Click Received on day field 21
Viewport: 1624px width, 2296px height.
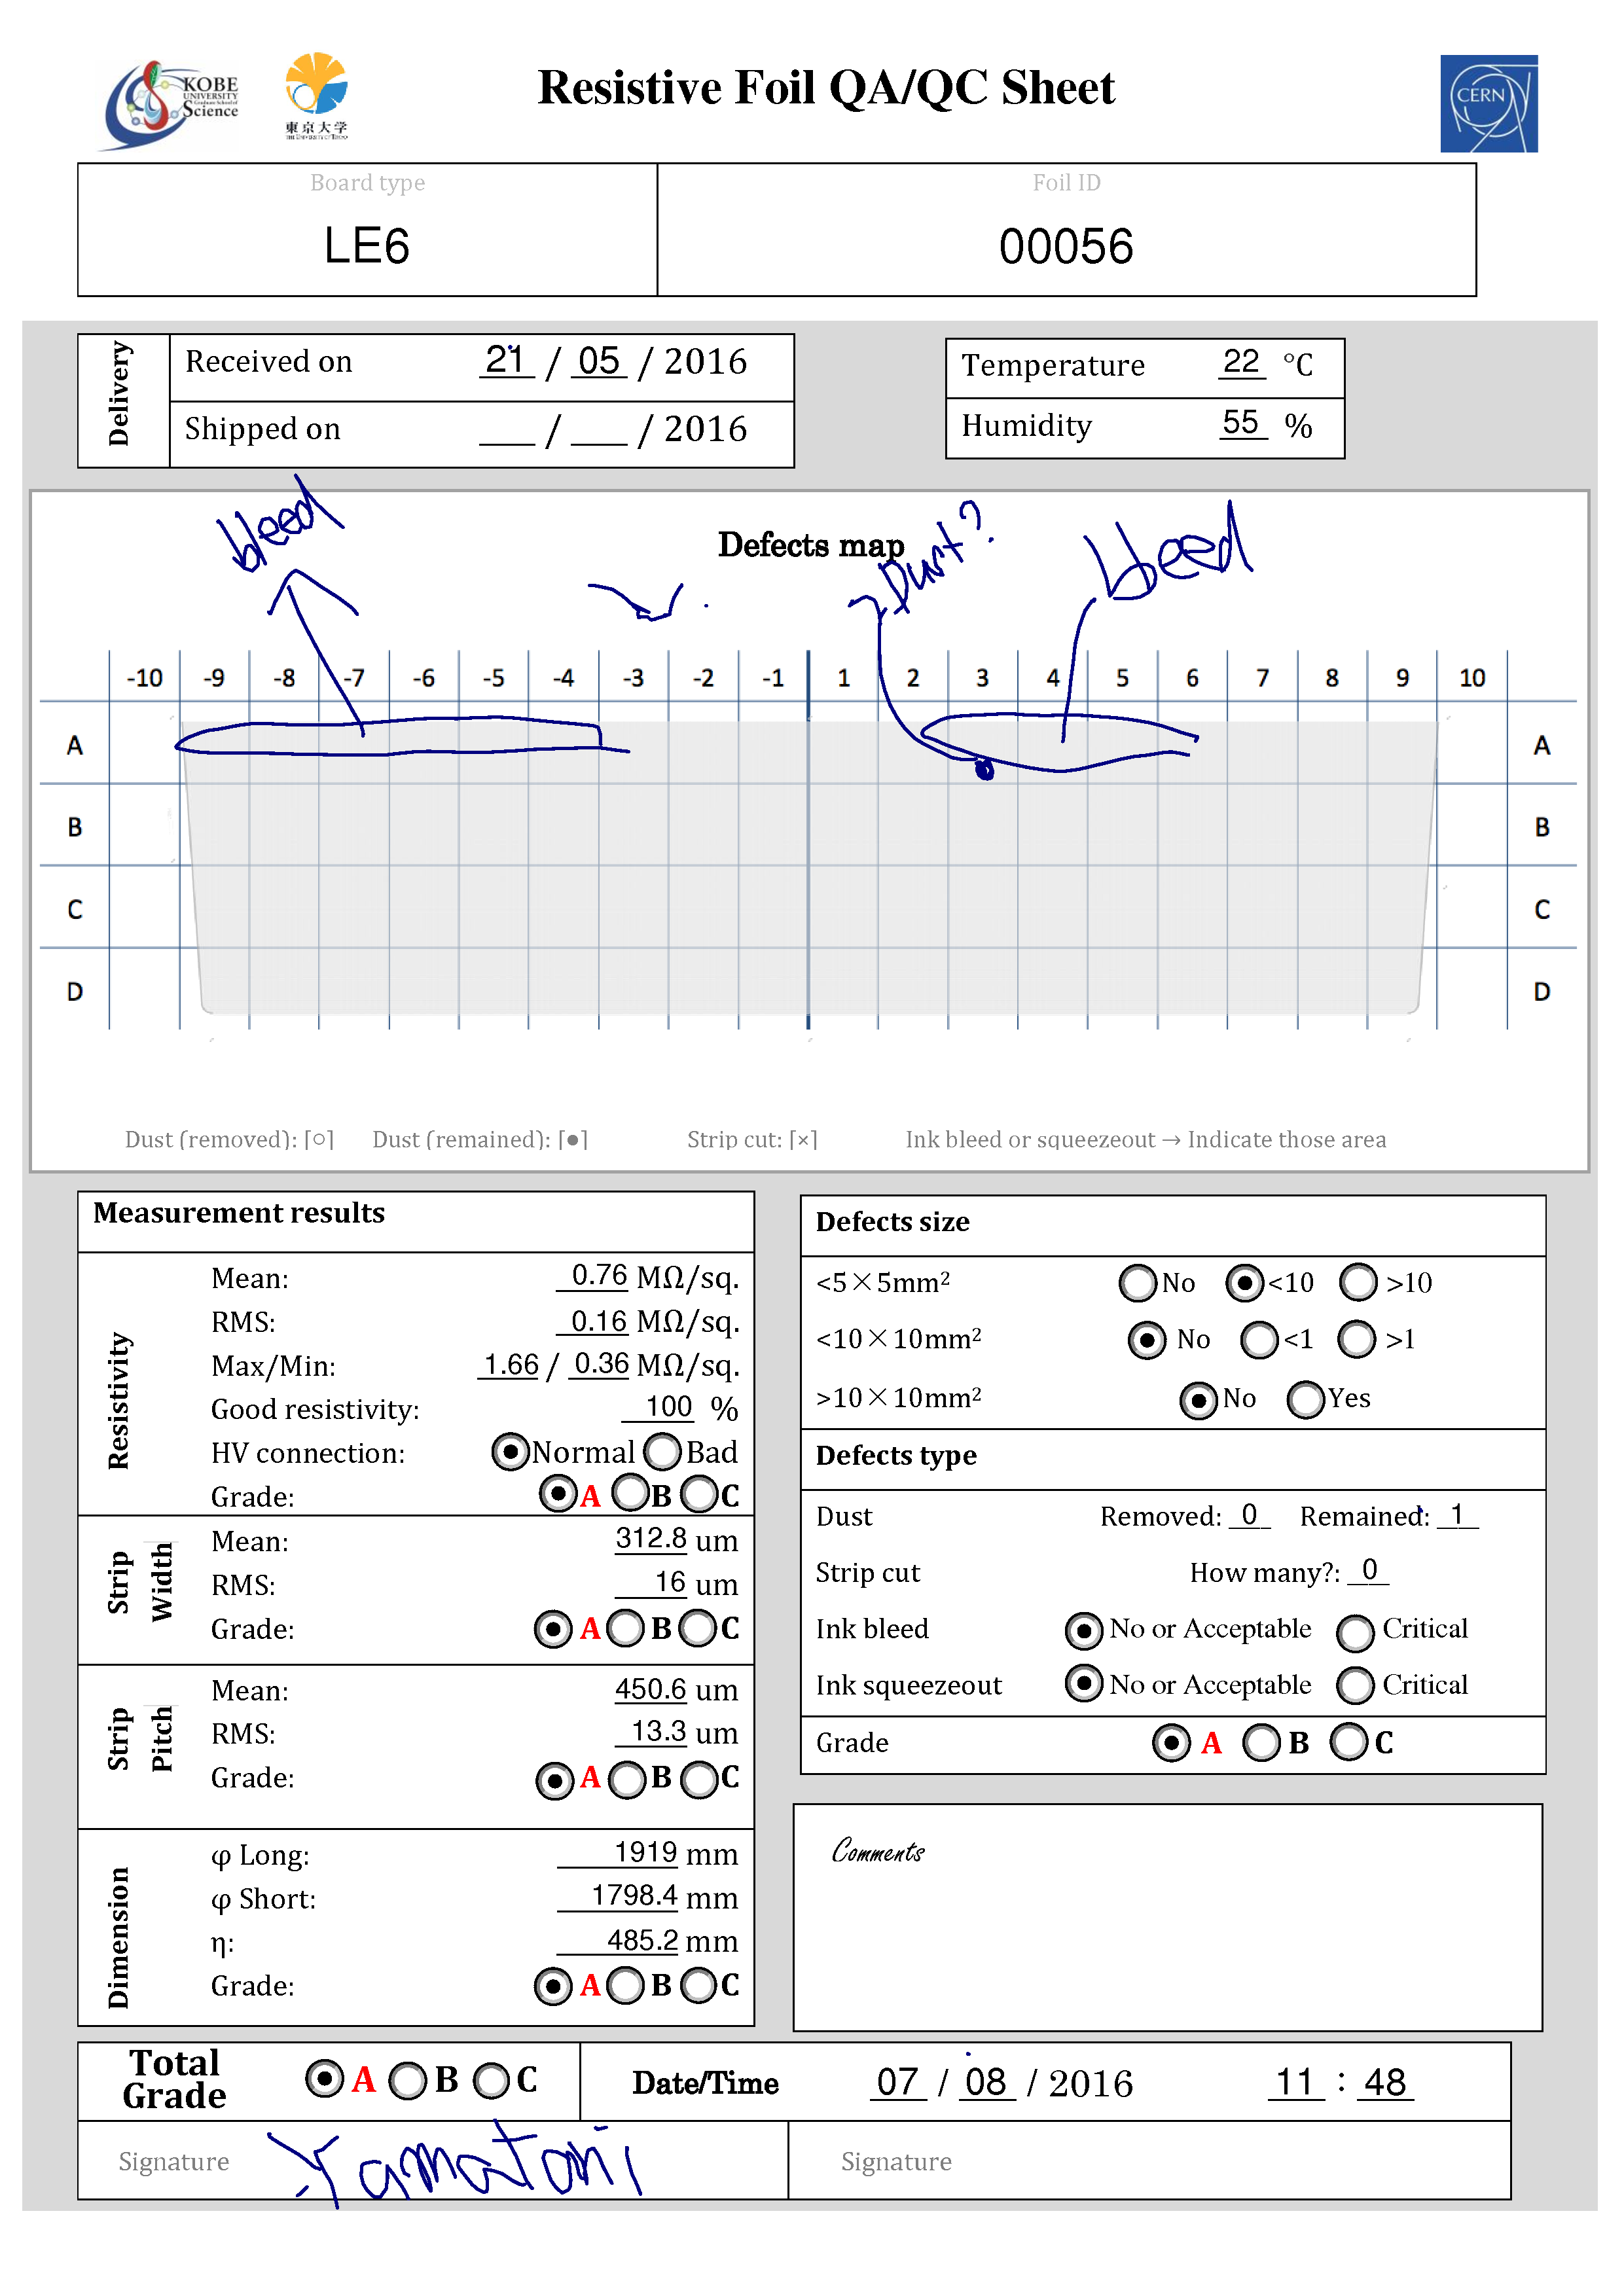(x=506, y=360)
